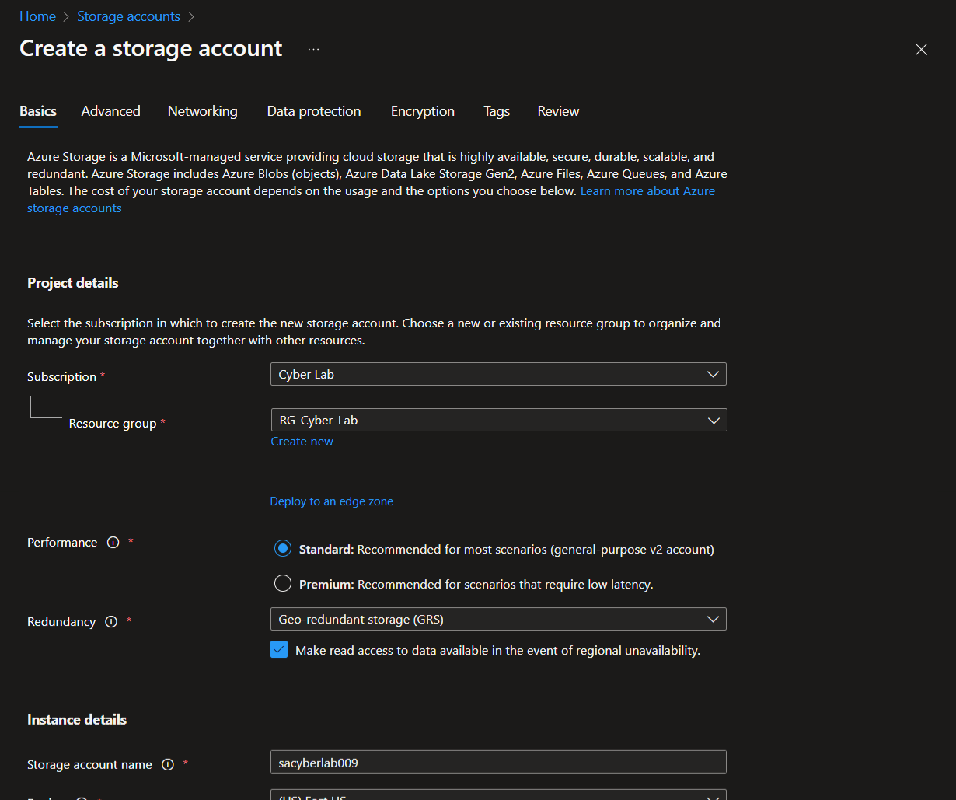Viewport: 956px width, 800px height.
Task: Open the Subscription dropdown
Action: coord(498,374)
